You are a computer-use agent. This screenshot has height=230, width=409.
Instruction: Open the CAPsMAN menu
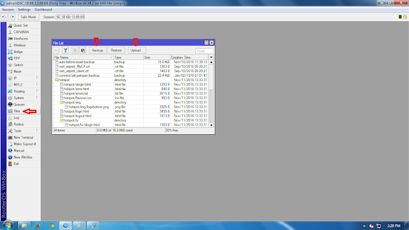point(21,32)
